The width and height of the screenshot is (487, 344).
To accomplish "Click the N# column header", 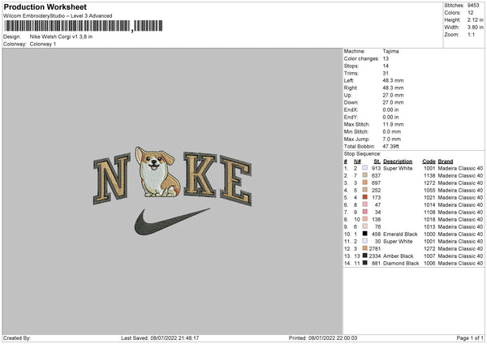I will pos(357,161).
